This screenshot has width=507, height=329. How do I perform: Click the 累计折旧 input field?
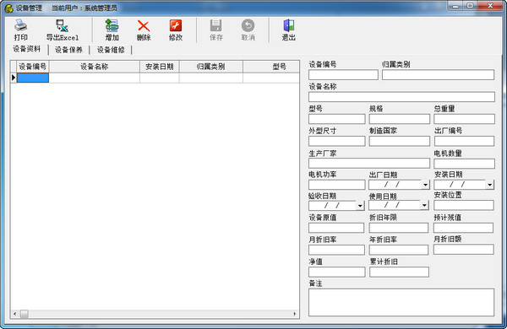click(399, 272)
